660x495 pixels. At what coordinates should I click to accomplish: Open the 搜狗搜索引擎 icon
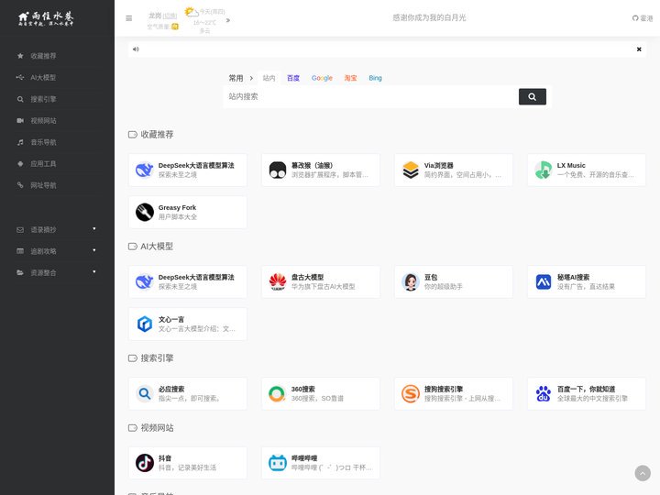(411, 393)
